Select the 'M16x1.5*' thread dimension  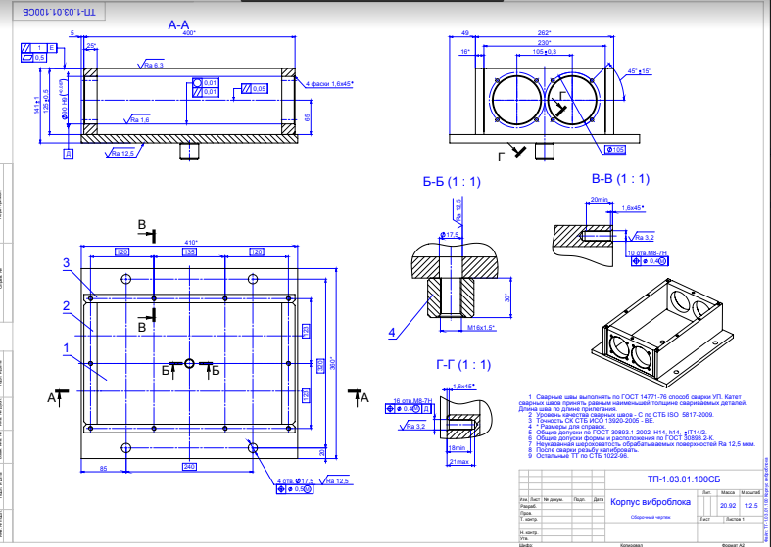pyautogui.click(x=480, y=328)
